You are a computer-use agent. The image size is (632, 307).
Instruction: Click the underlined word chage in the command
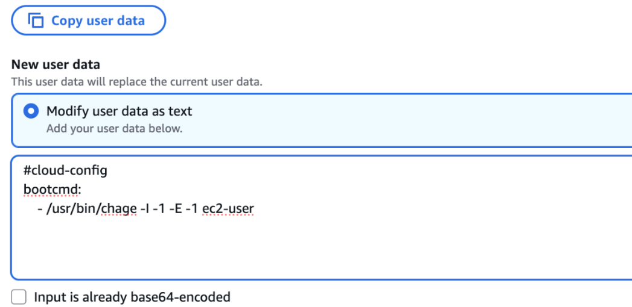click(120, 209)
